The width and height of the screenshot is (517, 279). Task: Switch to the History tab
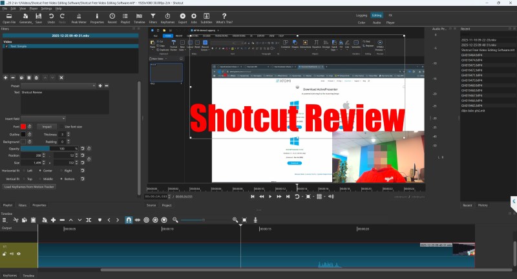coord(483,205)
